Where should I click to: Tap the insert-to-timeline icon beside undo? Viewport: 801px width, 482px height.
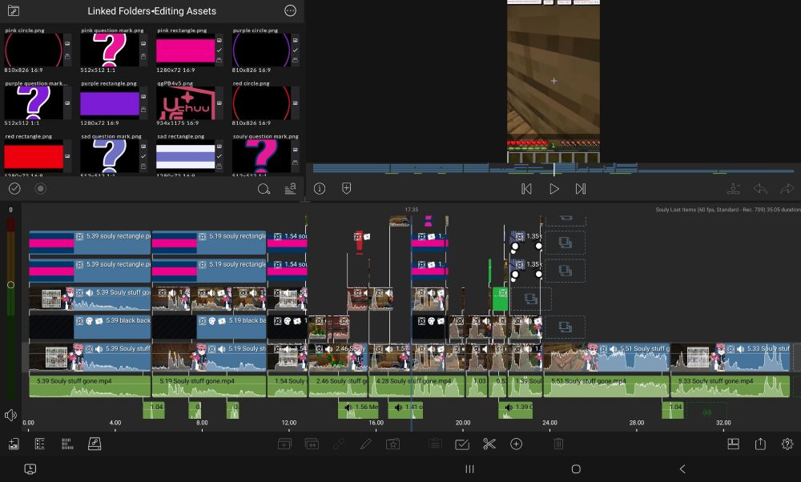pyautogui.click(x=734, y=189)
